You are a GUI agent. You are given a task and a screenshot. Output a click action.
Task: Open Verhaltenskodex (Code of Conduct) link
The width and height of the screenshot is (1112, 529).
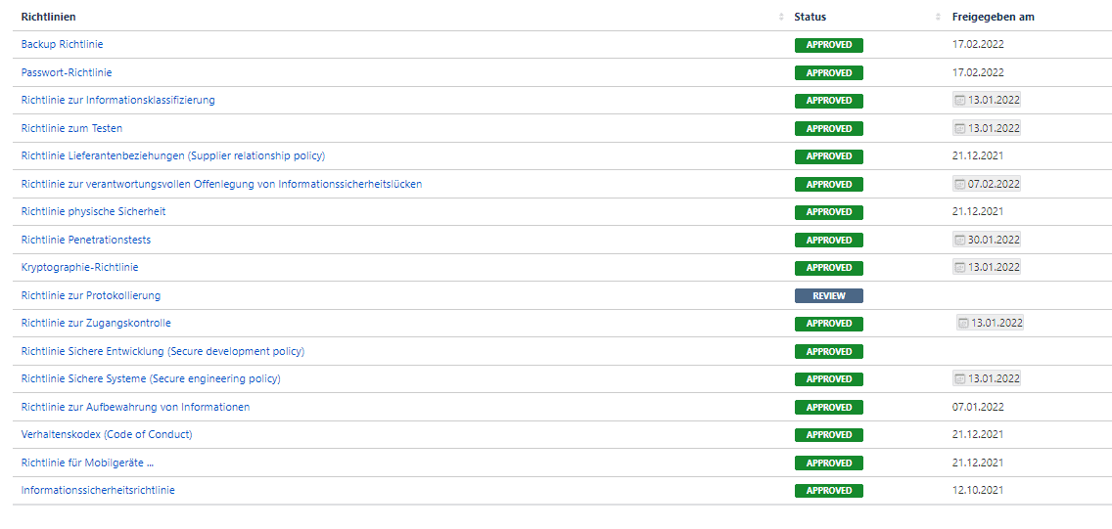(107, 434)
